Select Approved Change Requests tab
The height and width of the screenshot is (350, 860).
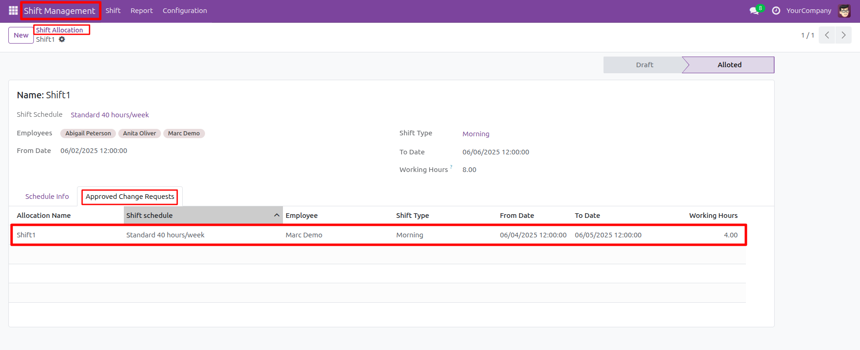pos(130,197)
